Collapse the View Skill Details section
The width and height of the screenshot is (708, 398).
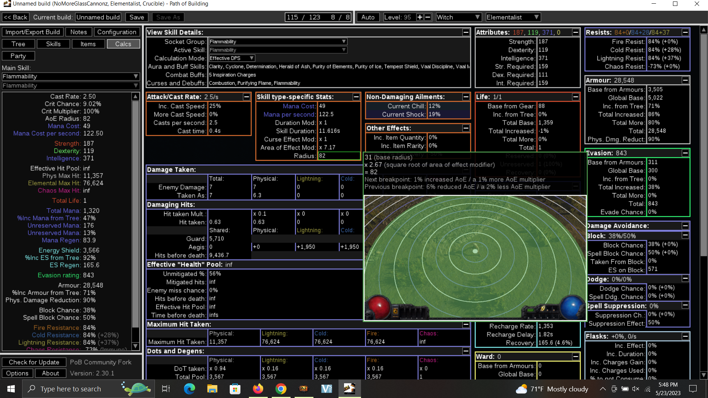click(x=466, y=32)
